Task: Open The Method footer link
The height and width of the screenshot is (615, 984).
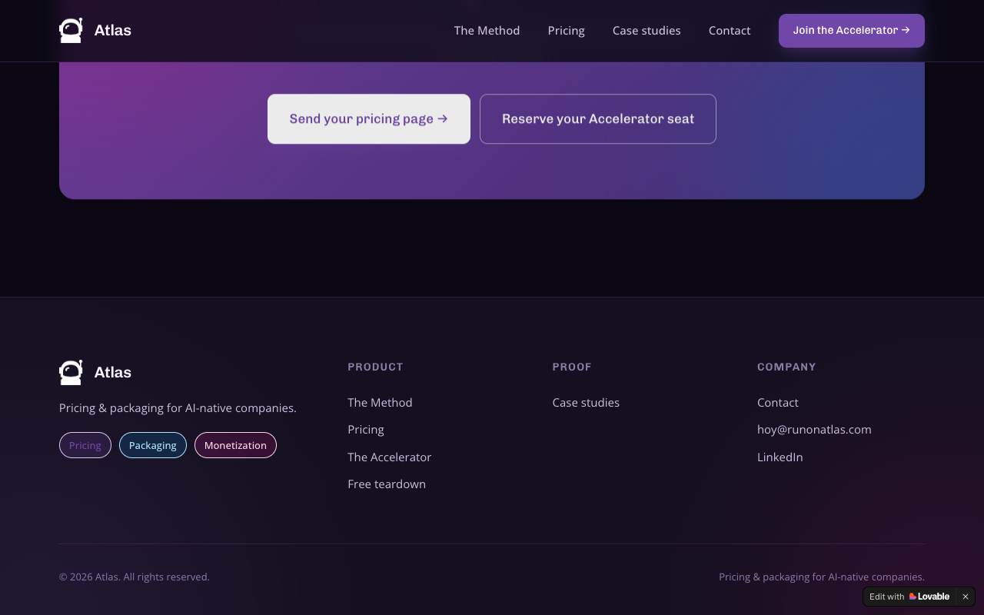Action: (380, 403)
